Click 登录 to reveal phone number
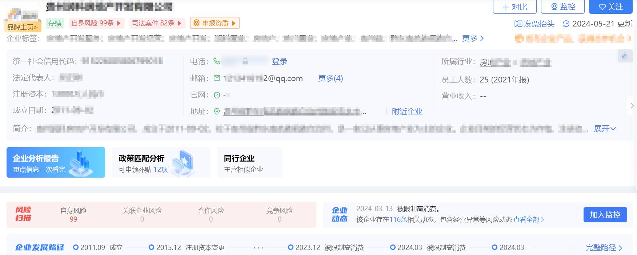 [280, 61]
